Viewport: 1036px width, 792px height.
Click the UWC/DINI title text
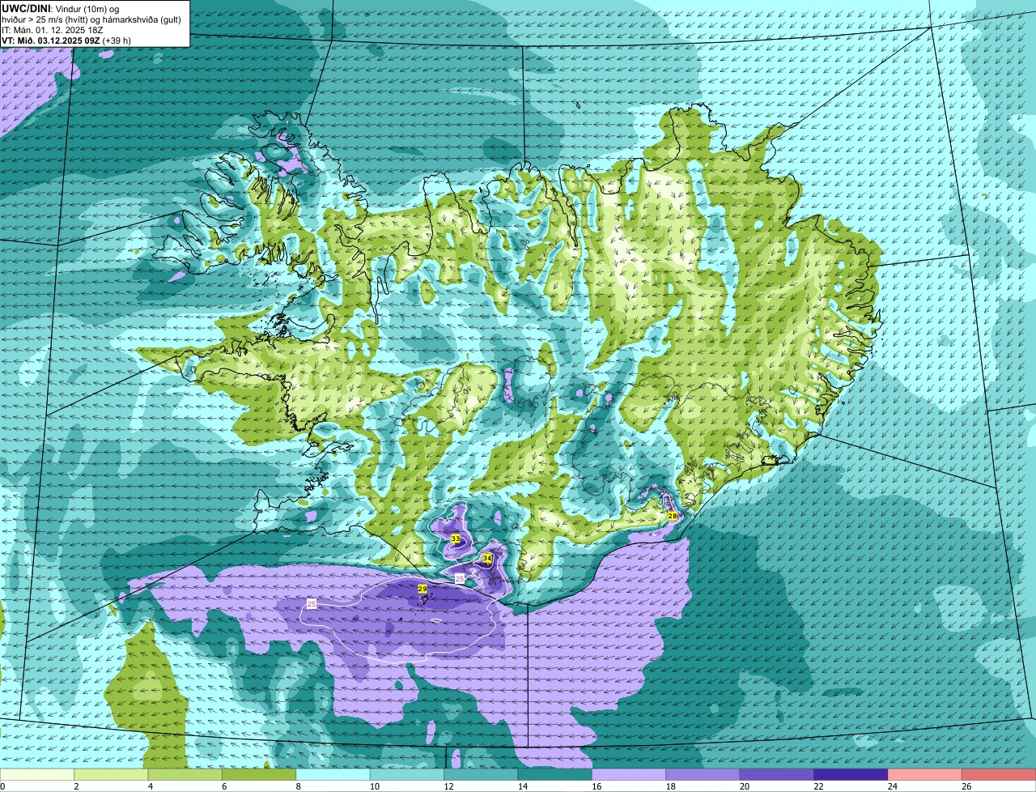point(27,8)
